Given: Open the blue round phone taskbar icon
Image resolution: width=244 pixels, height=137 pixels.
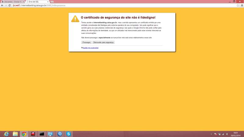Looking at the screenshot, I should [x=59, y=134].
